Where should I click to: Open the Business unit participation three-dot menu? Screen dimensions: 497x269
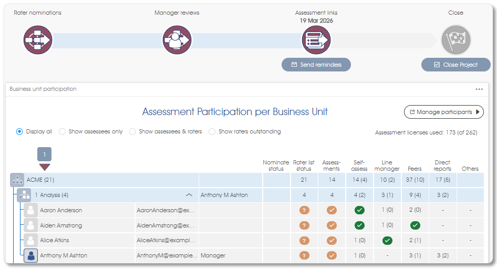tap(479, 89)
